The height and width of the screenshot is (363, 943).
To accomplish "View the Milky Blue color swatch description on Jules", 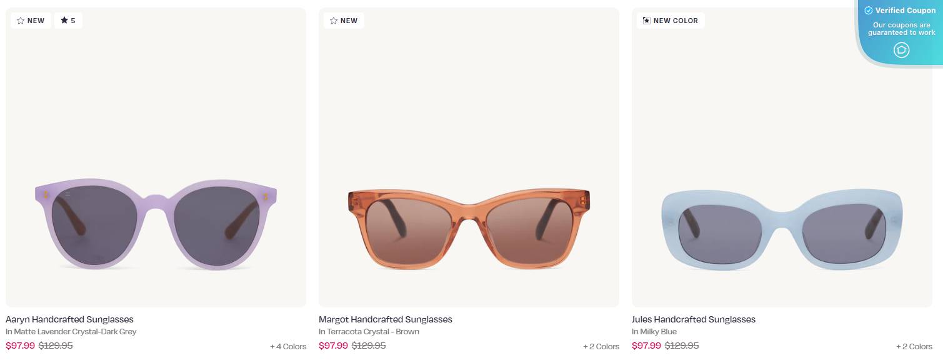I will 654,331.
